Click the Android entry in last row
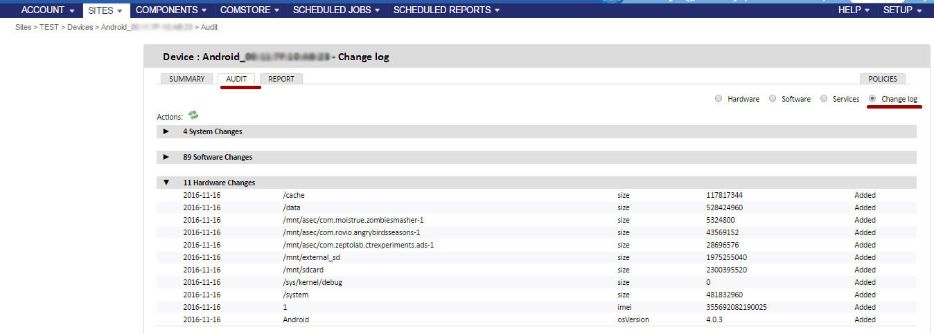934x334 pixels. [x=296, y=319]
